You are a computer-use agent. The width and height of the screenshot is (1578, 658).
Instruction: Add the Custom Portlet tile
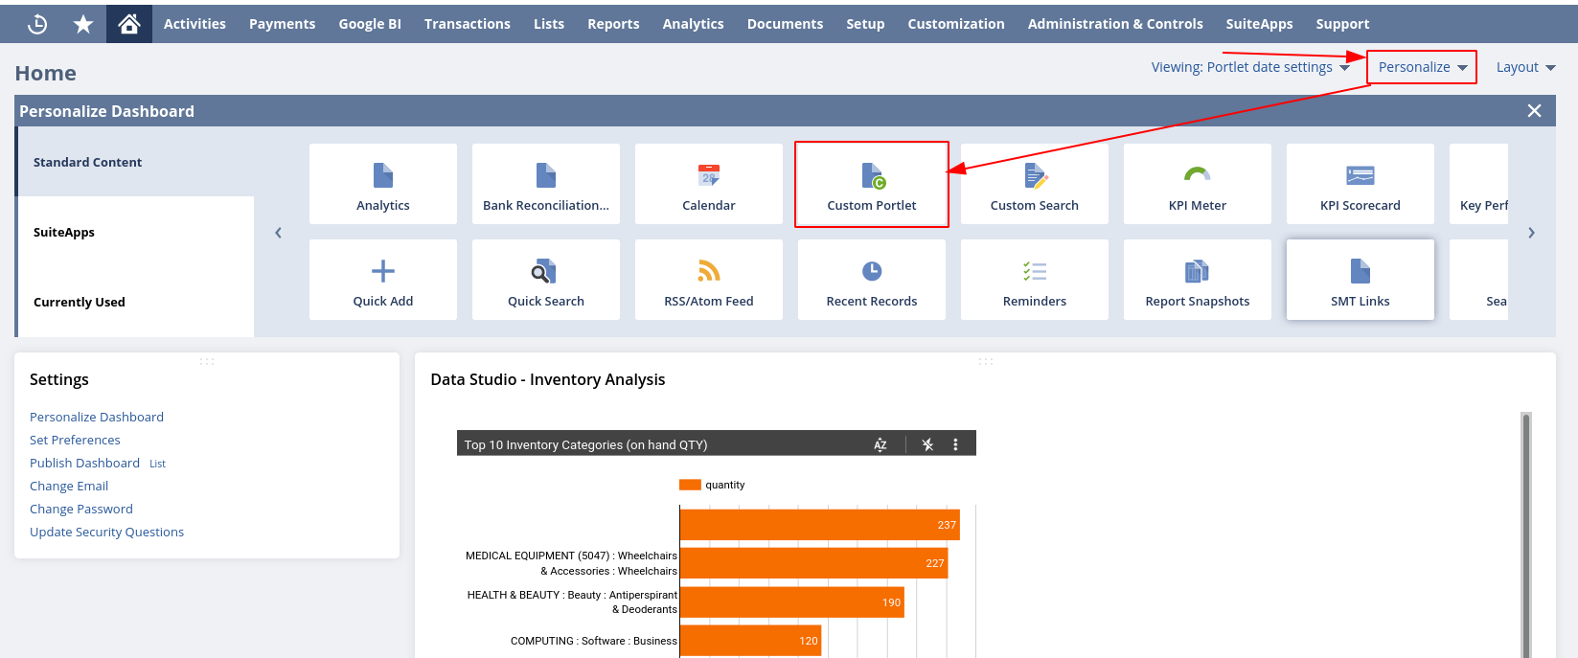(872, 184)
